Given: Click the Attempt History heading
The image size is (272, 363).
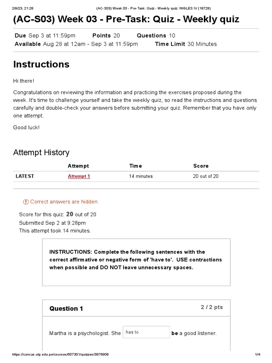Looking at the screenshot, I should [x=41, y=152].
